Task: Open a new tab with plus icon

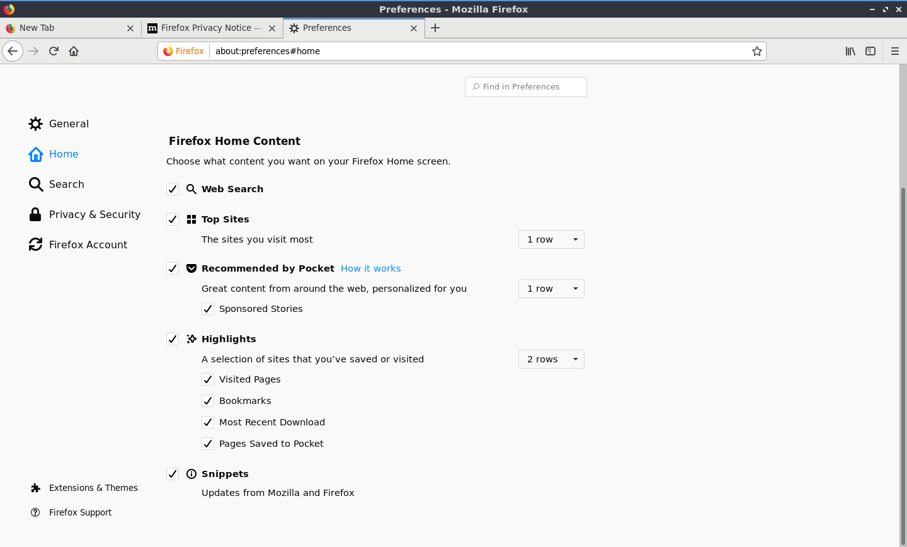Action: [435, 28]
